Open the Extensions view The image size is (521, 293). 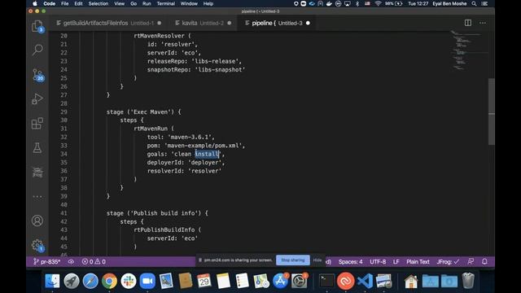37,123
